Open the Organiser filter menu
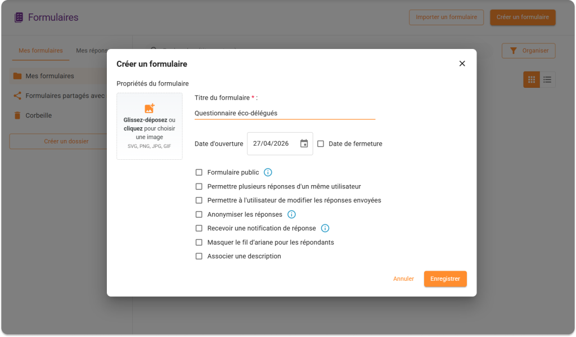576x337 pixels. pyautogui.click(x=528, y=51)
